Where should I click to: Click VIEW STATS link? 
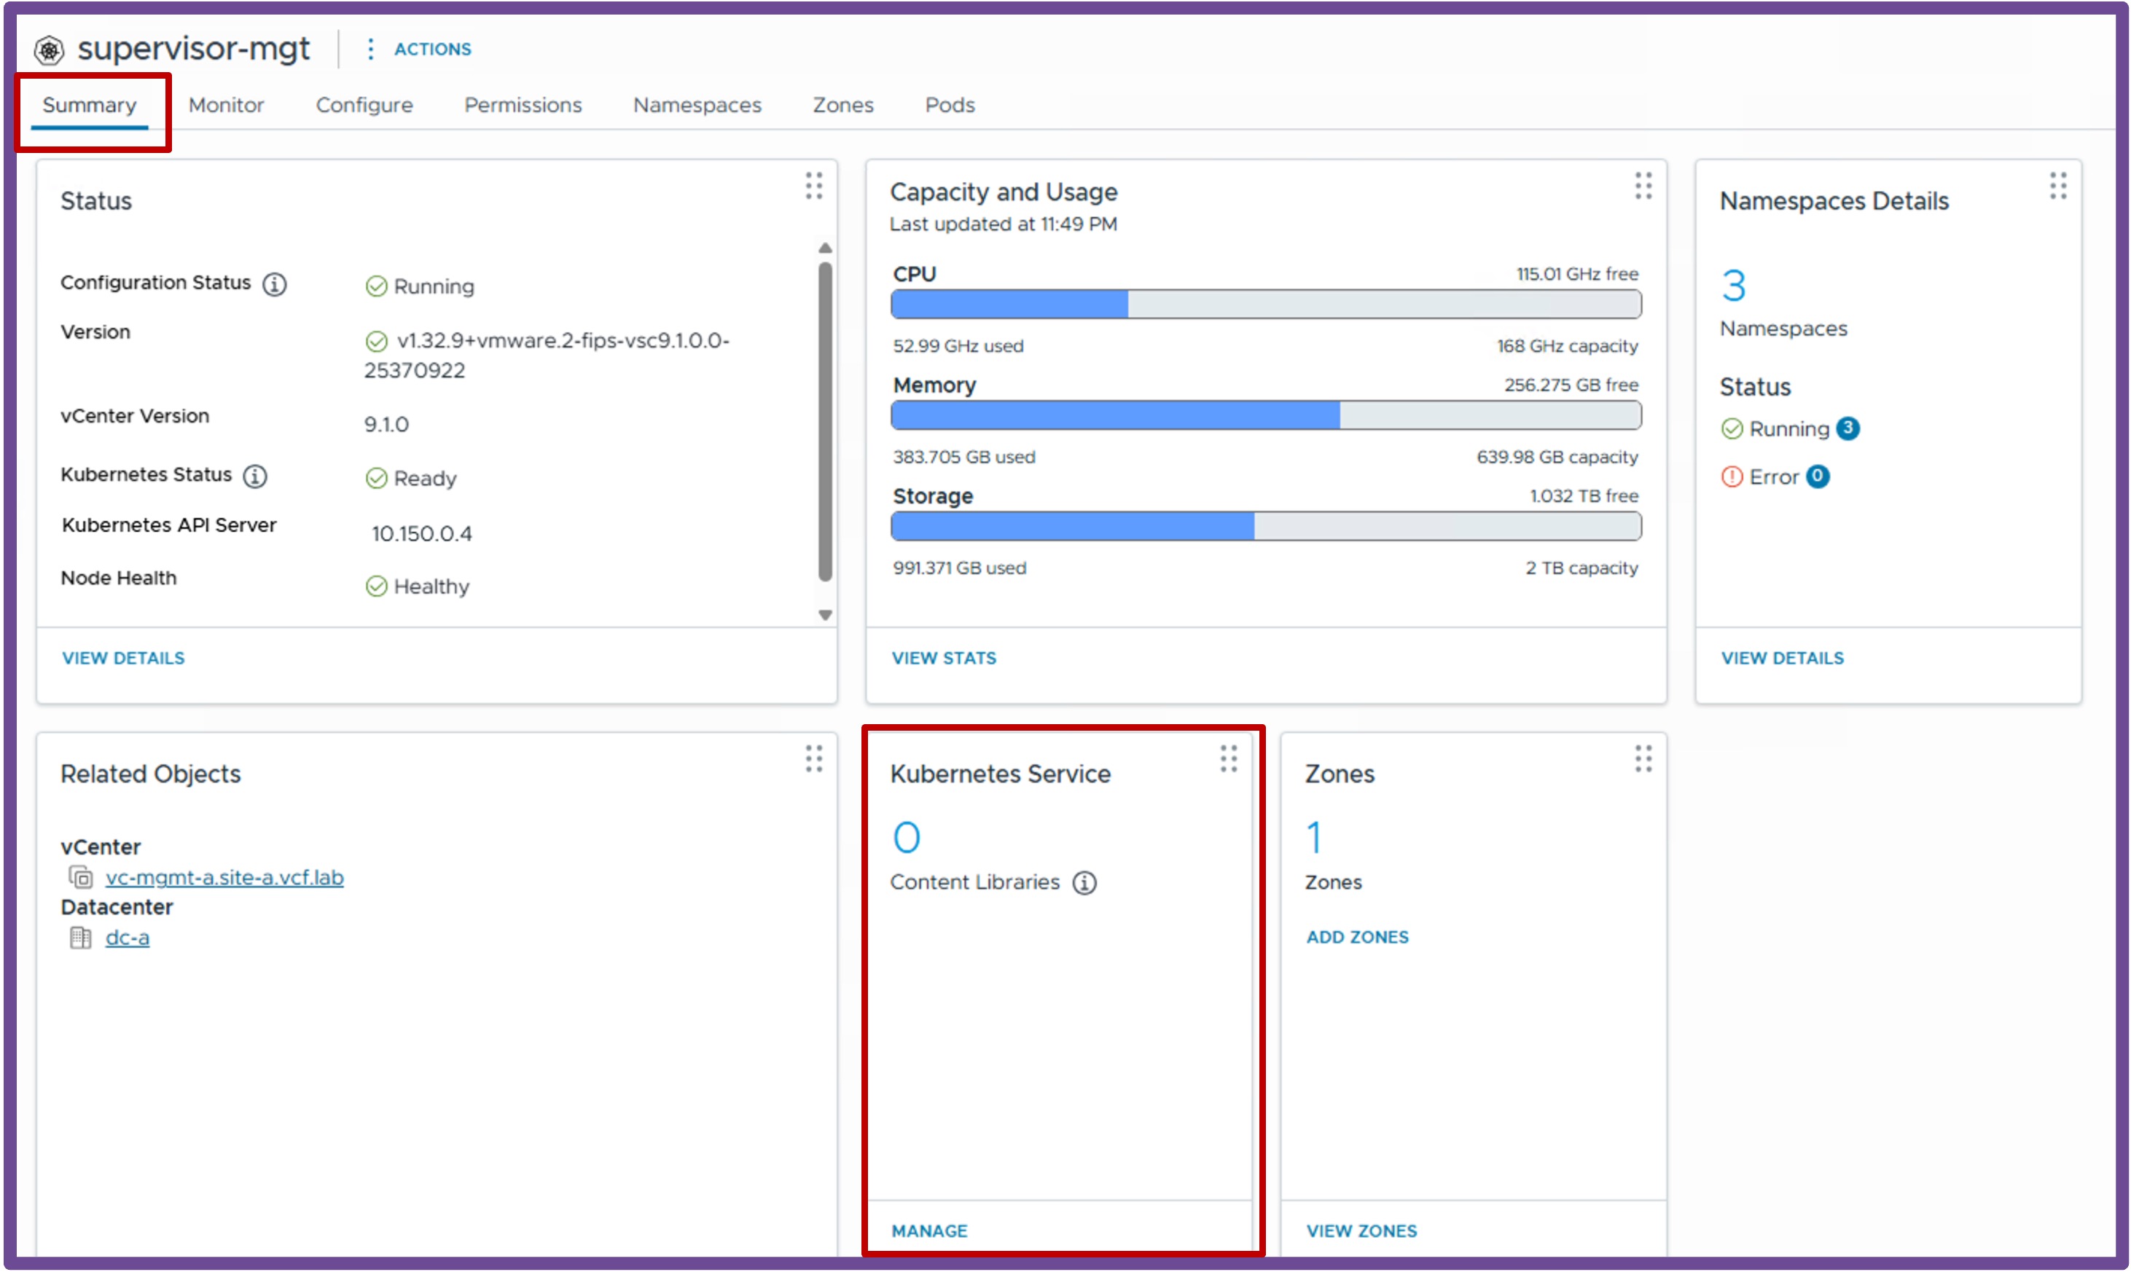click(944, 659)
